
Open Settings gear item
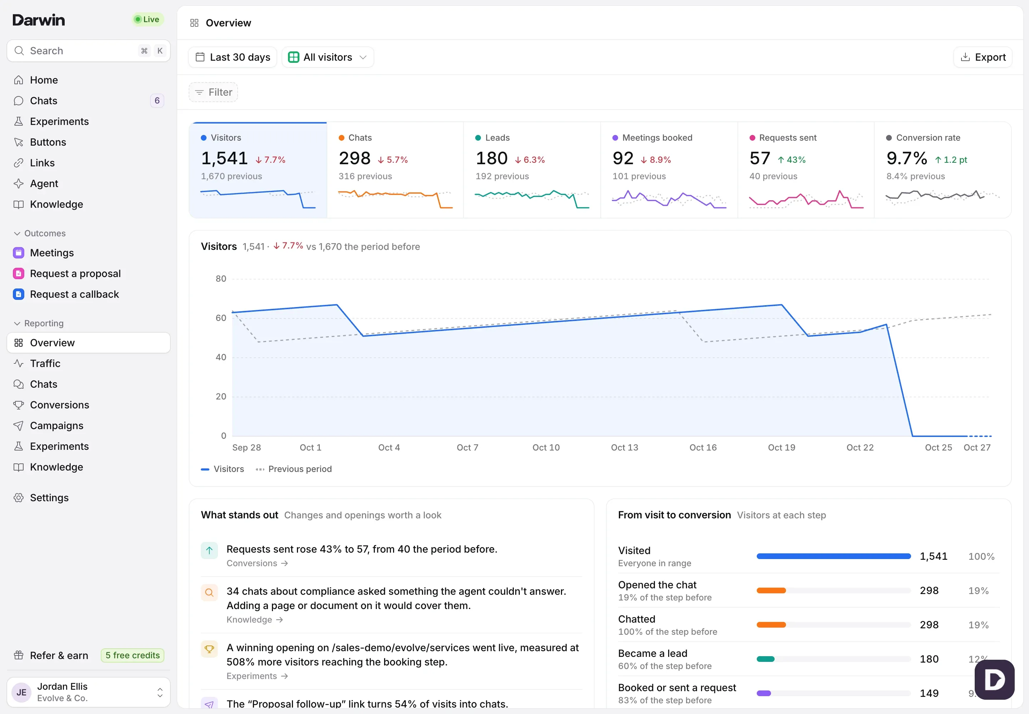tap(88, 498)
